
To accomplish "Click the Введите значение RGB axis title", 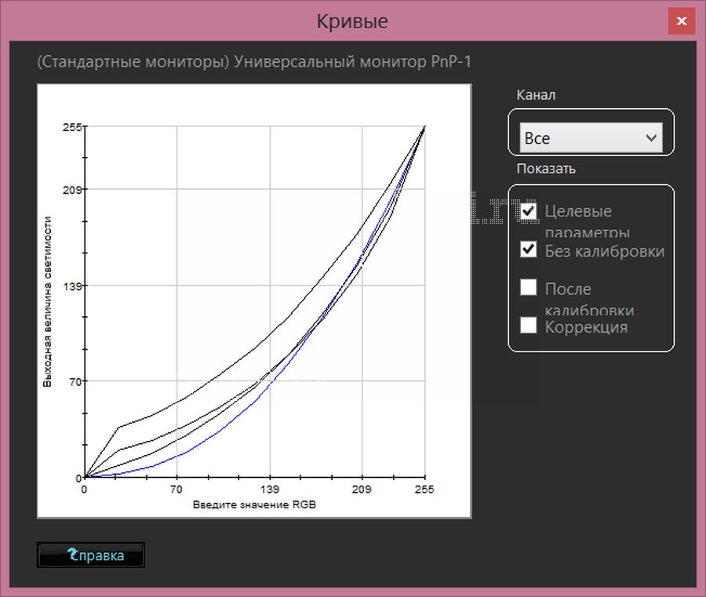I will pos(254,504).
